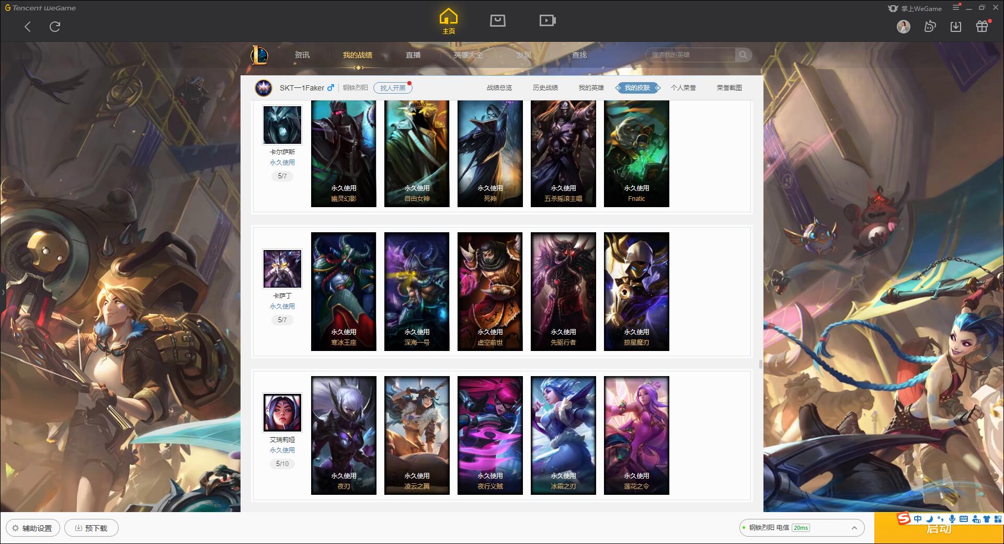This screenshot has height=544, width=1004.
Task: Click the 艾瑞莉娅 champion portrait
Action: click(282, 413)
